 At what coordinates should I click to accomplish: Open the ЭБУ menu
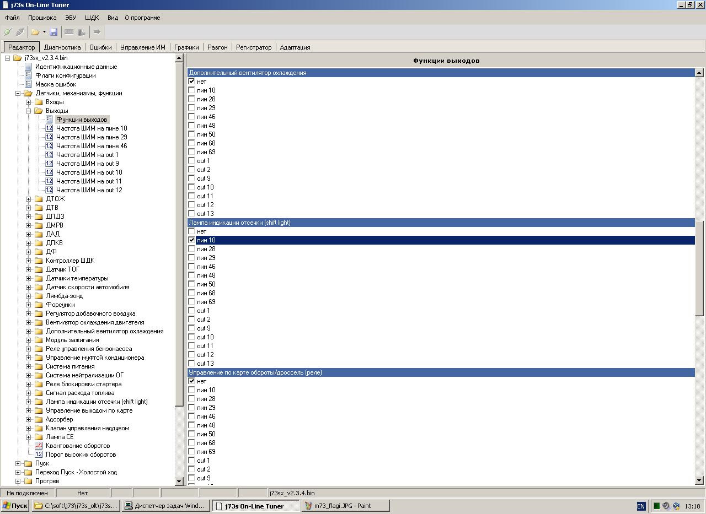(71, 18)
